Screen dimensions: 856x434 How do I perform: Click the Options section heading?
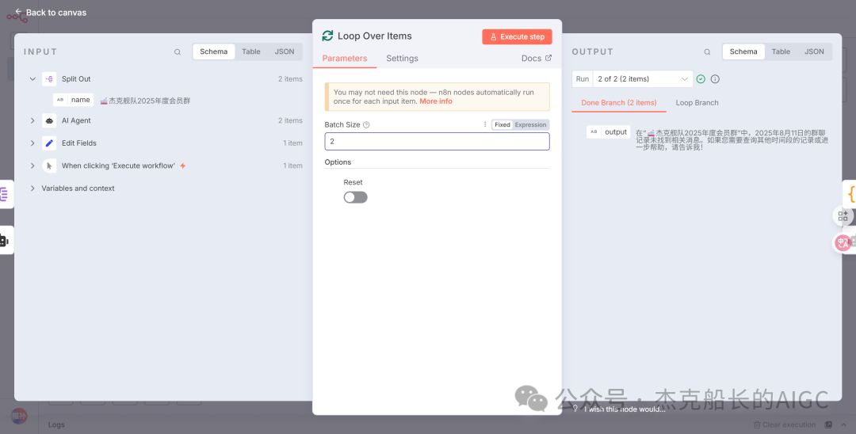pos(338,162)
